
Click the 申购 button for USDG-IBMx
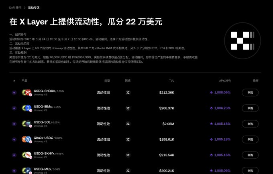tap(250, 108)
